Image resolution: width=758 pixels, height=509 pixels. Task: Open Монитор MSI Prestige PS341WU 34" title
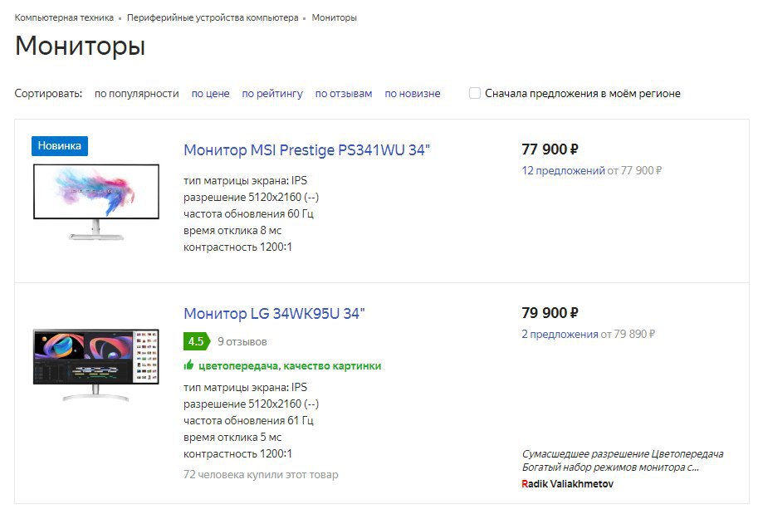pos(306,149)
